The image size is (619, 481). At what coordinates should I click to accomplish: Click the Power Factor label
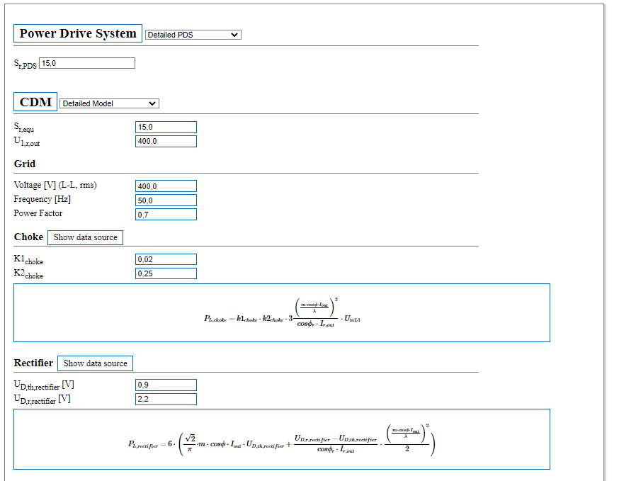click(38, 213)
